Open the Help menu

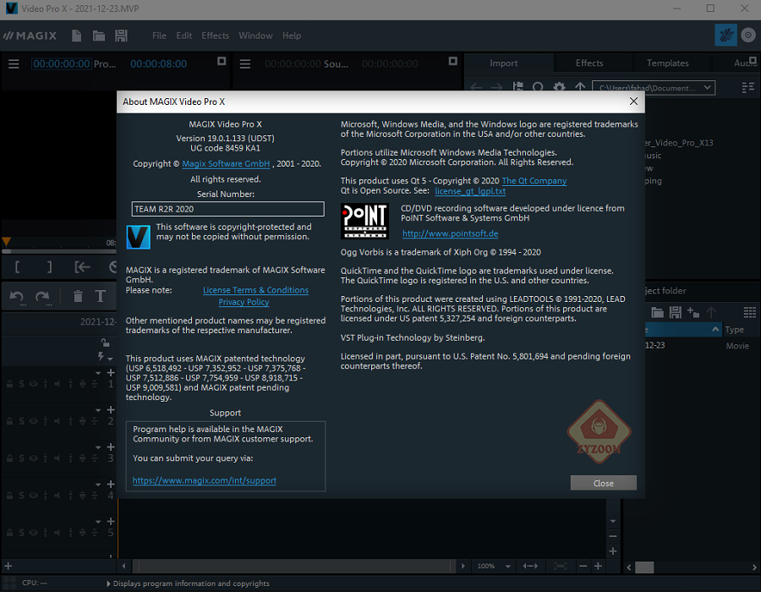click(x=292, y=36)
